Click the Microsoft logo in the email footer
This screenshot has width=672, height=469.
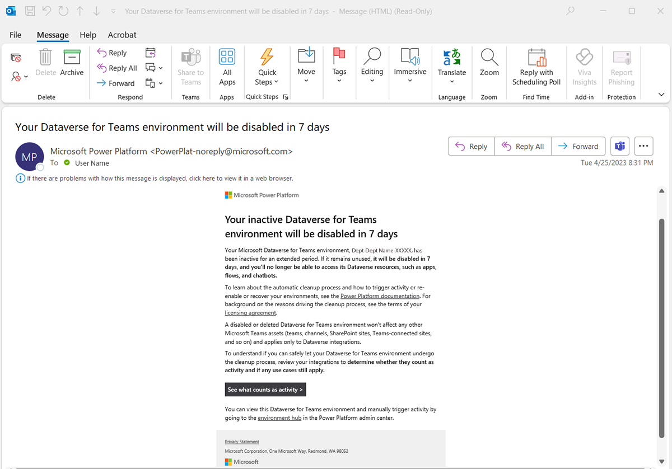(241, 462)
